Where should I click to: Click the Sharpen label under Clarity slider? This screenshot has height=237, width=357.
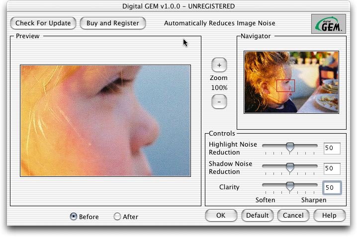314,200
